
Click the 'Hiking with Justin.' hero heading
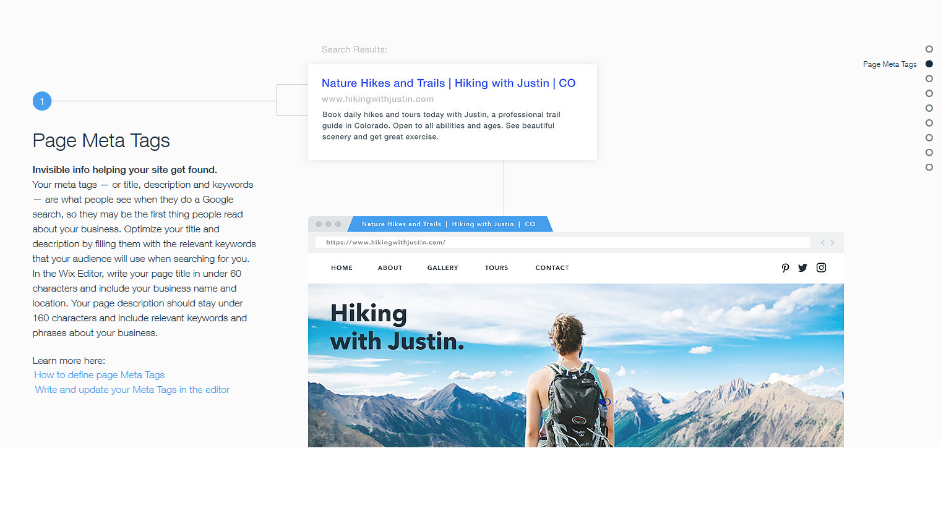[x=397, y=327]
